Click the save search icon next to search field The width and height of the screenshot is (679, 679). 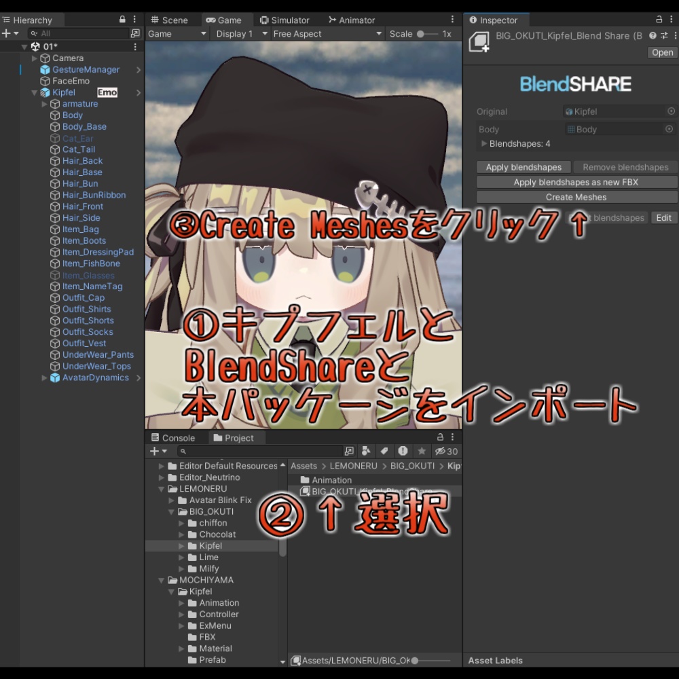[x=349, y=451]
